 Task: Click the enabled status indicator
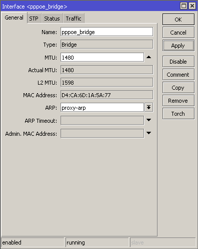click(32, 242)
